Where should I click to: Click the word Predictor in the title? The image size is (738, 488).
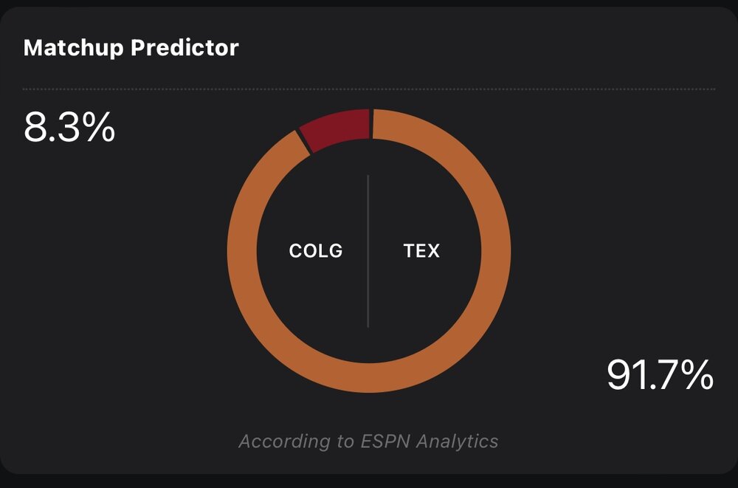pyautogui.click(x=185, y=47)
